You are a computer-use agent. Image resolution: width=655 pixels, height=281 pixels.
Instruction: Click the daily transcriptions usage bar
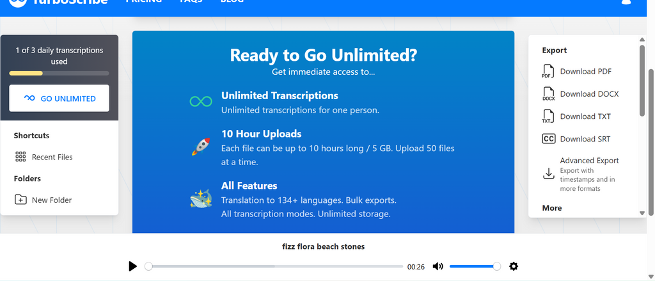tap(59, 73)
